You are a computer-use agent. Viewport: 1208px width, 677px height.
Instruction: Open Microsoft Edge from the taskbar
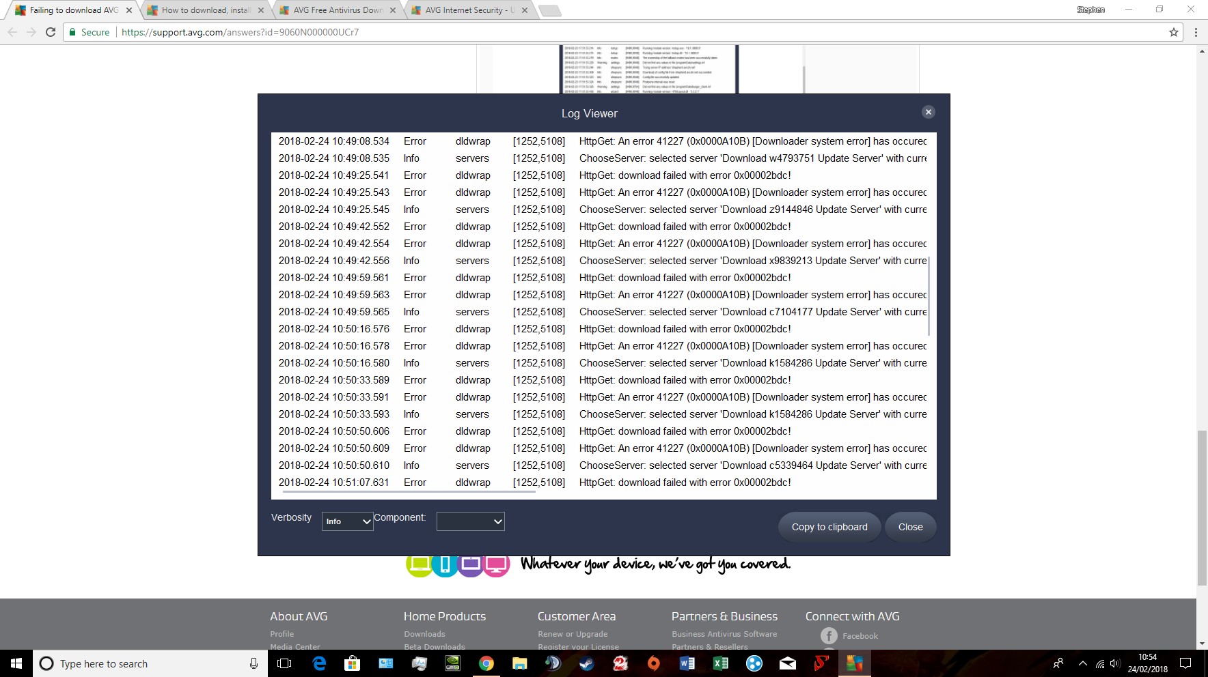(319, 663)
